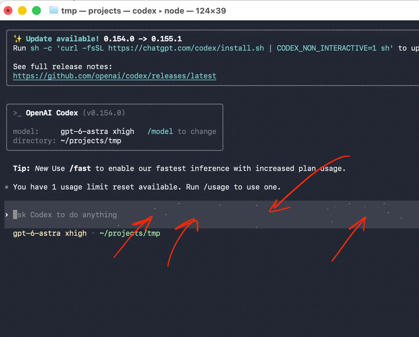Click the sparkles icon beside Update available
The height and width of the screenshot is (337, 419).
coord(18,39)
